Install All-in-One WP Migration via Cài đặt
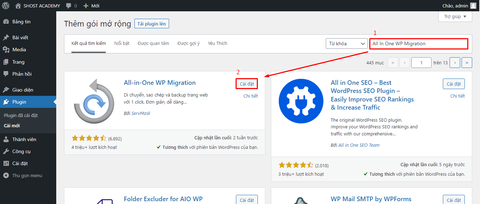Image resolution: width=480 pixels, height=204 pixels. click(x=247, y=83)
